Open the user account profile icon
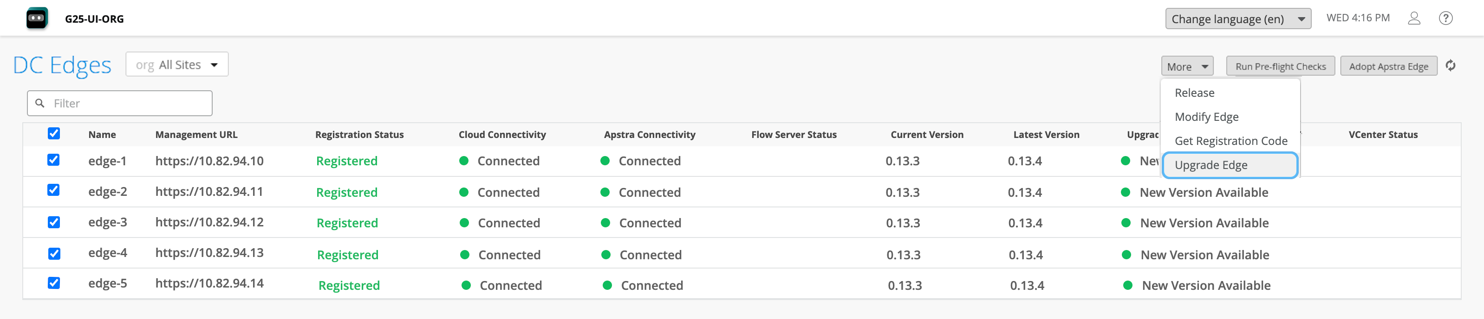Viewport: 1484px width, 319px height. point(1414,19)
